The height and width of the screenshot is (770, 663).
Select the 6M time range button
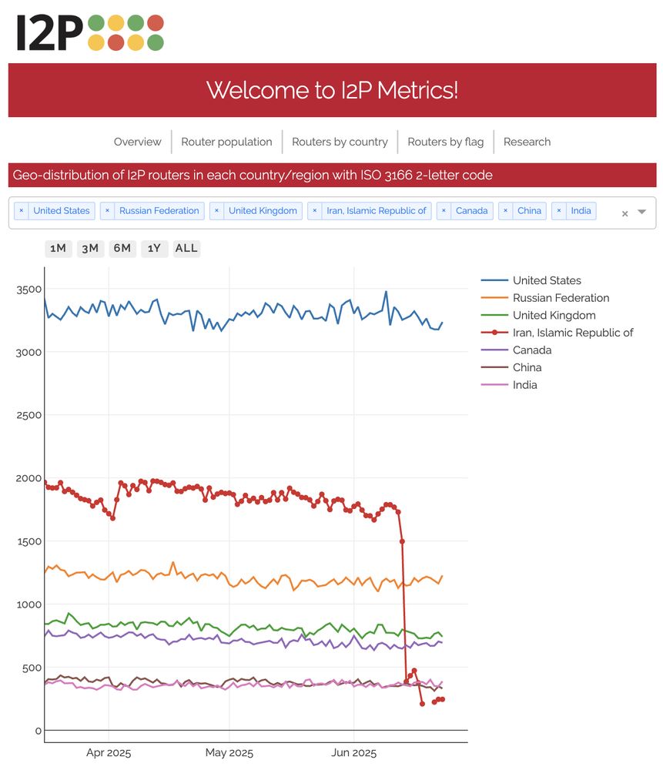(122, 249)
